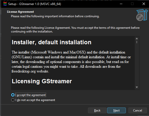Click the license scrollbar thumb

[x=137, y=42]
